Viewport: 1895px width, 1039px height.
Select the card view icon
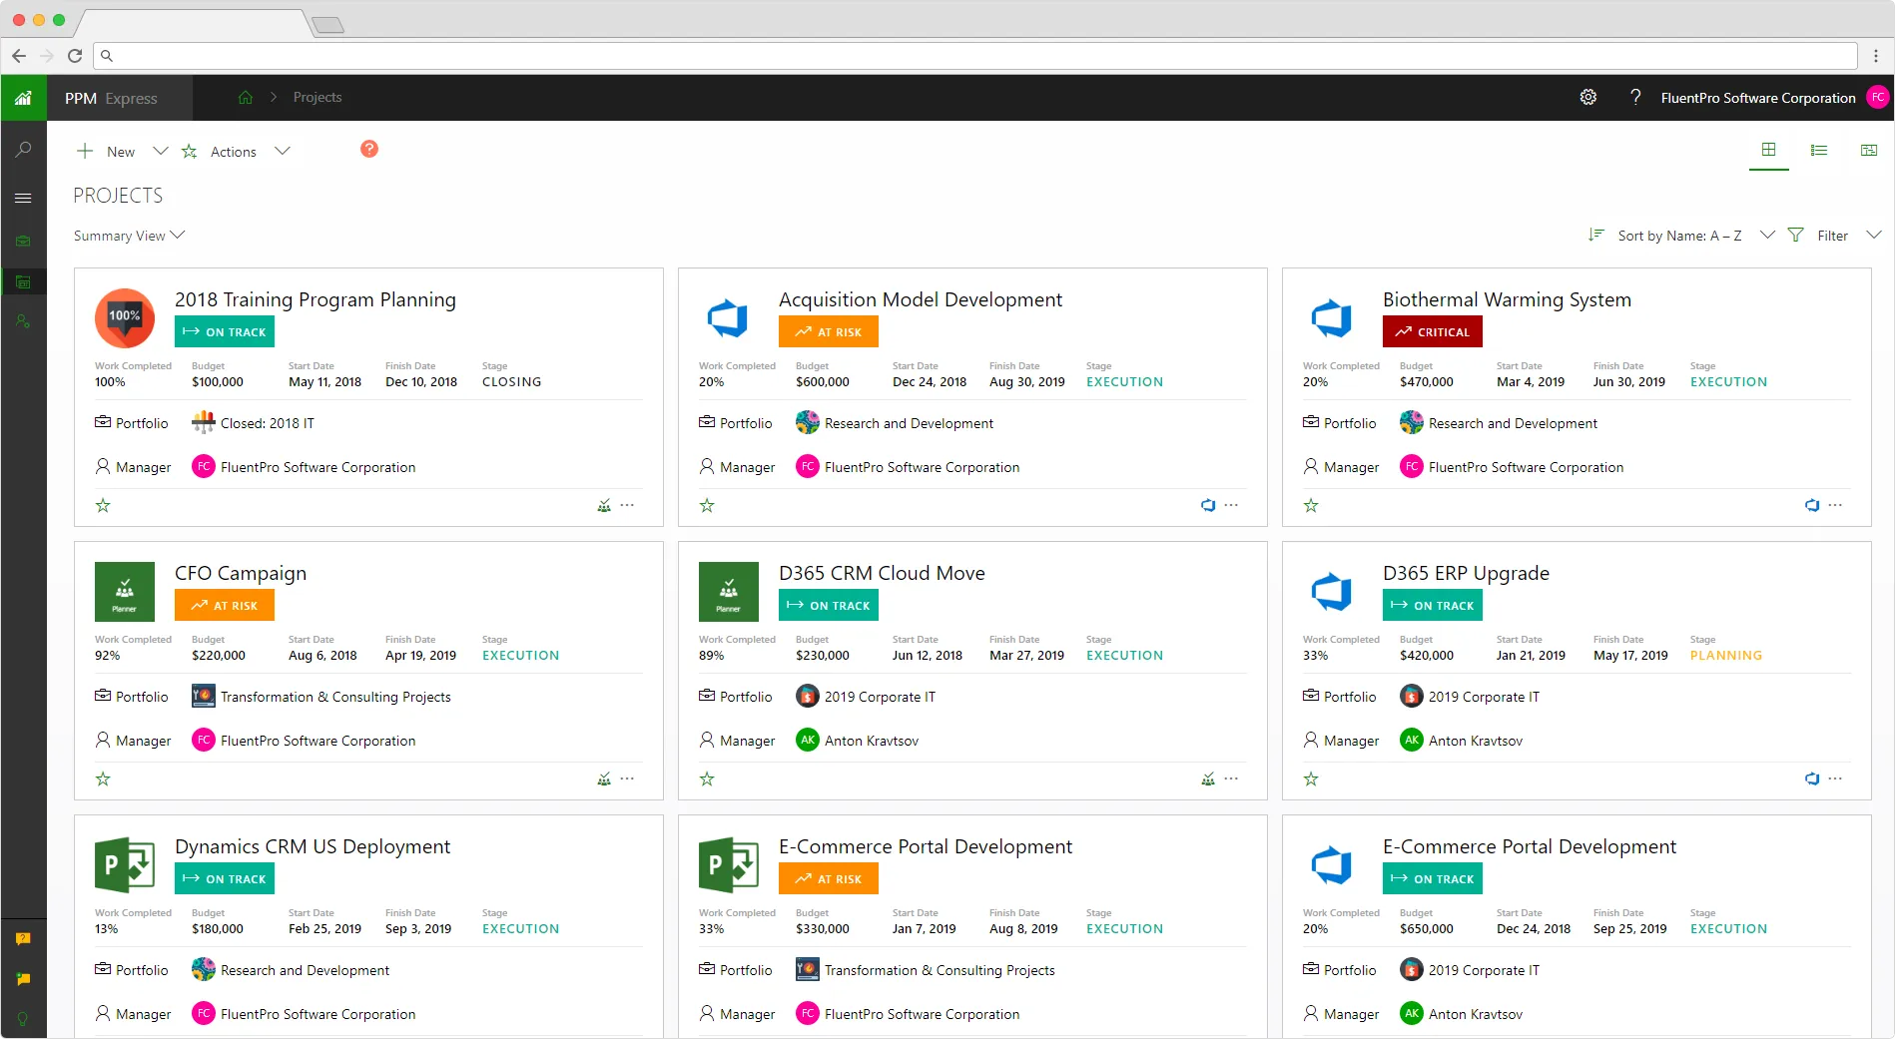pos(1768,150)
